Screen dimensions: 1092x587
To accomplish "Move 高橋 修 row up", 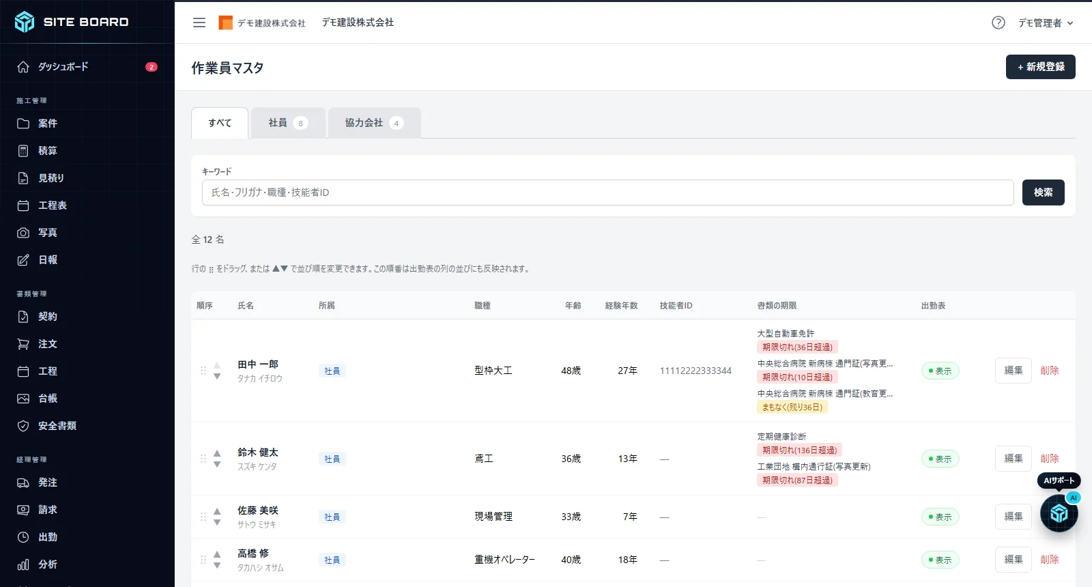I will tap(217, 554).
